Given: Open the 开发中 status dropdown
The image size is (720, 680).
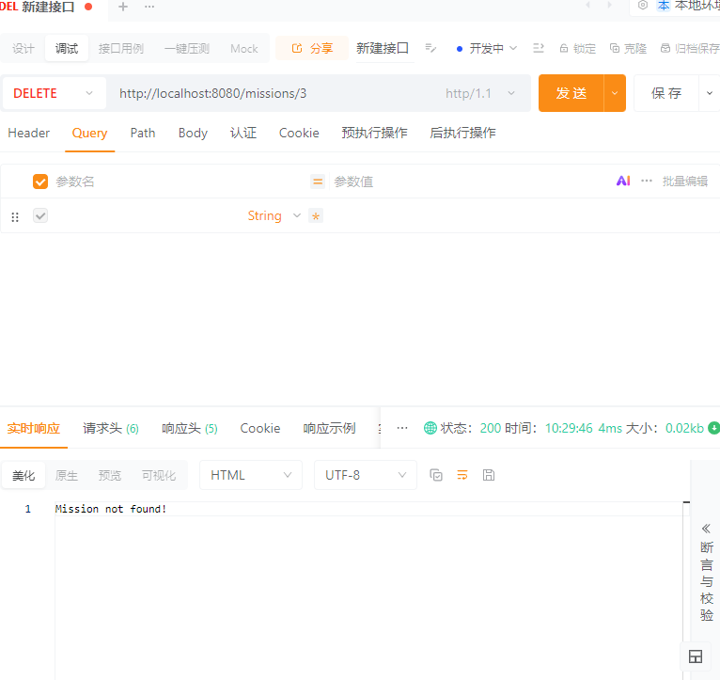Looking at the screenshot, I should (x=487, y=48).
